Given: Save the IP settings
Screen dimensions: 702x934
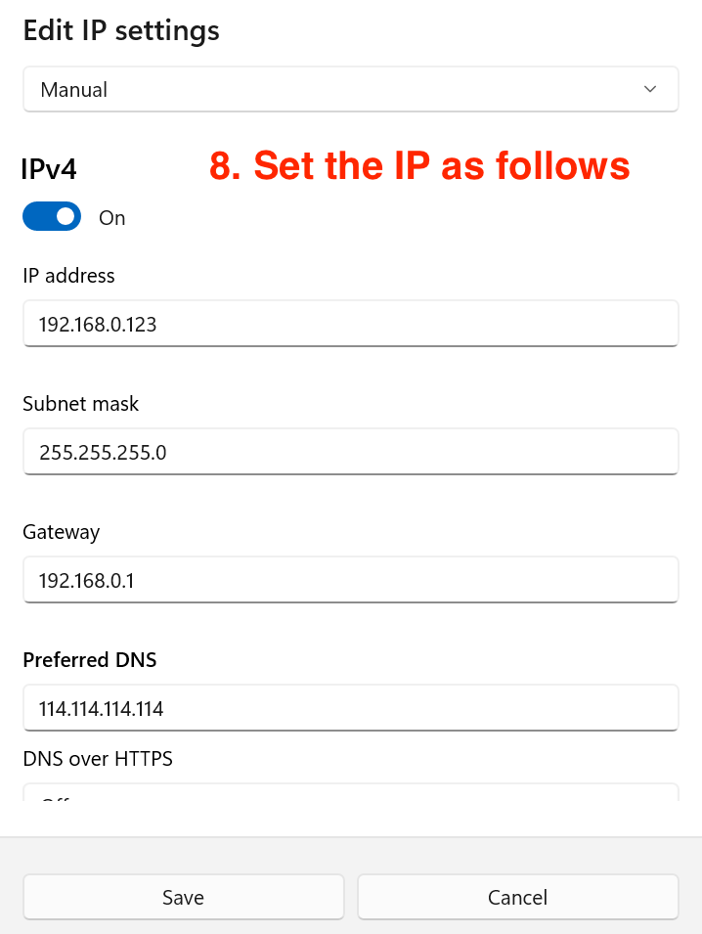Looking at the screenshot, I should tap(184, 897).
